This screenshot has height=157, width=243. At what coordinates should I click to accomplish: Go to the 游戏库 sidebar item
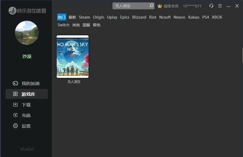coord(27,94)
